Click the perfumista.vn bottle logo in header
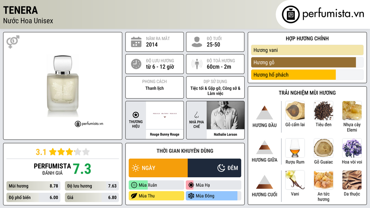370x208 pixels. click(x=291, y=14)
